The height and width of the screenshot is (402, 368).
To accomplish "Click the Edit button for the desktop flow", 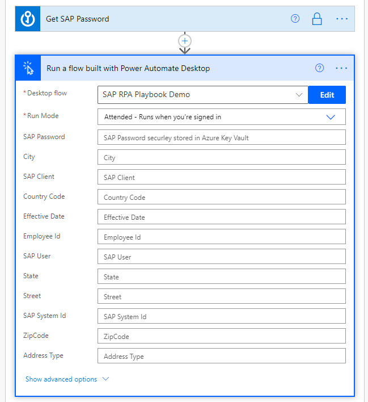I will [x=327, y=95].
